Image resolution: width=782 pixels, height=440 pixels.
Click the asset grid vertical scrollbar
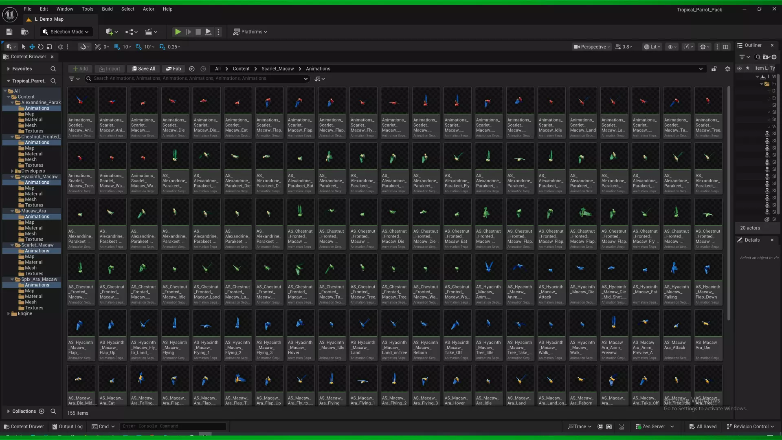(x=729, y=204)
